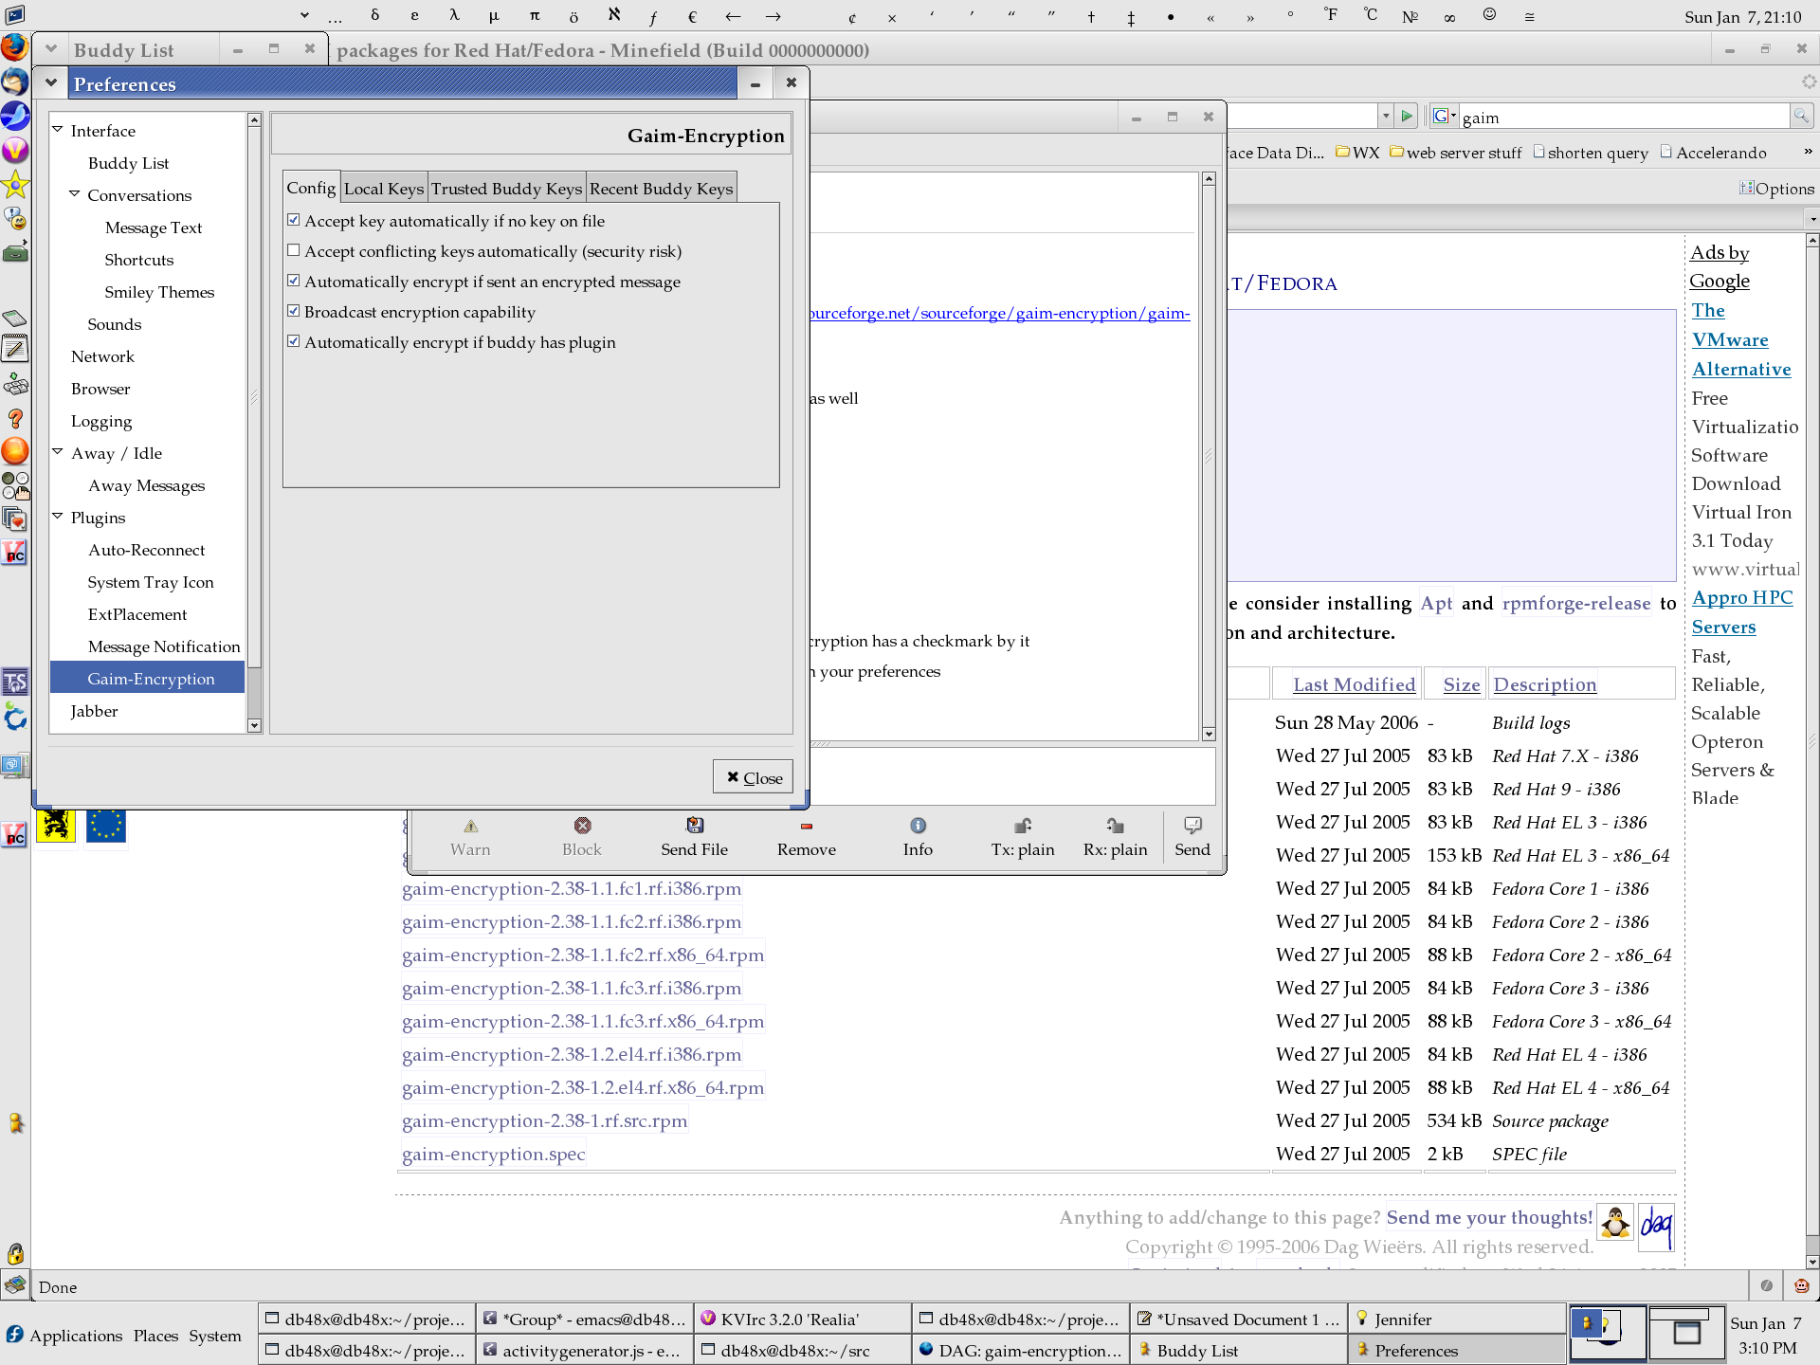Click the Send message icon
Viewport: 1820px width, 1365px height.
pyautogui.click(x=1192, y=826)
